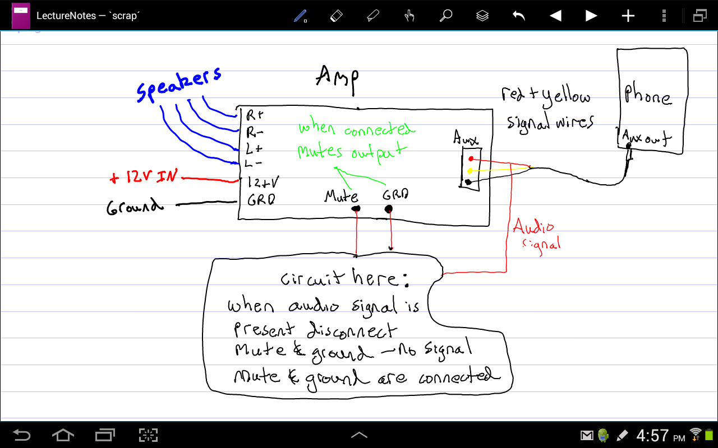Open the Magnification tool
The height and width of the screenshot is (448, 718).
pos(445,16)
